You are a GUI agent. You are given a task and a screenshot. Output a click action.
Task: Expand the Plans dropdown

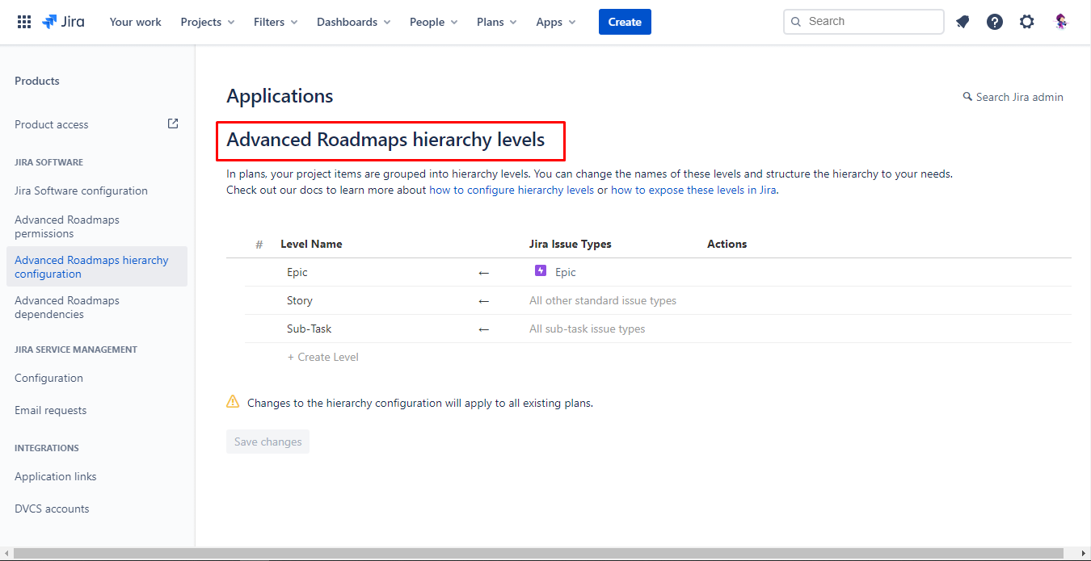point(495,22)
